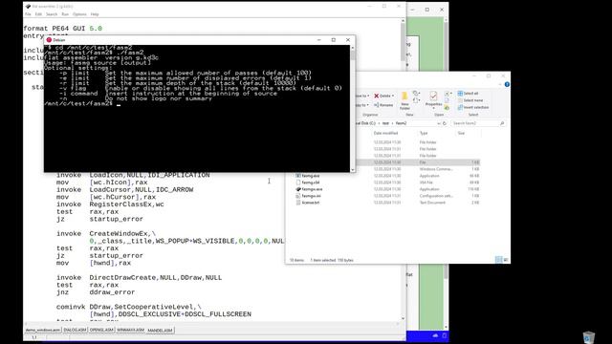Select the highlighted 'File' type row
This screenshot has width=612, height=344.
click(x=418, y=162)
